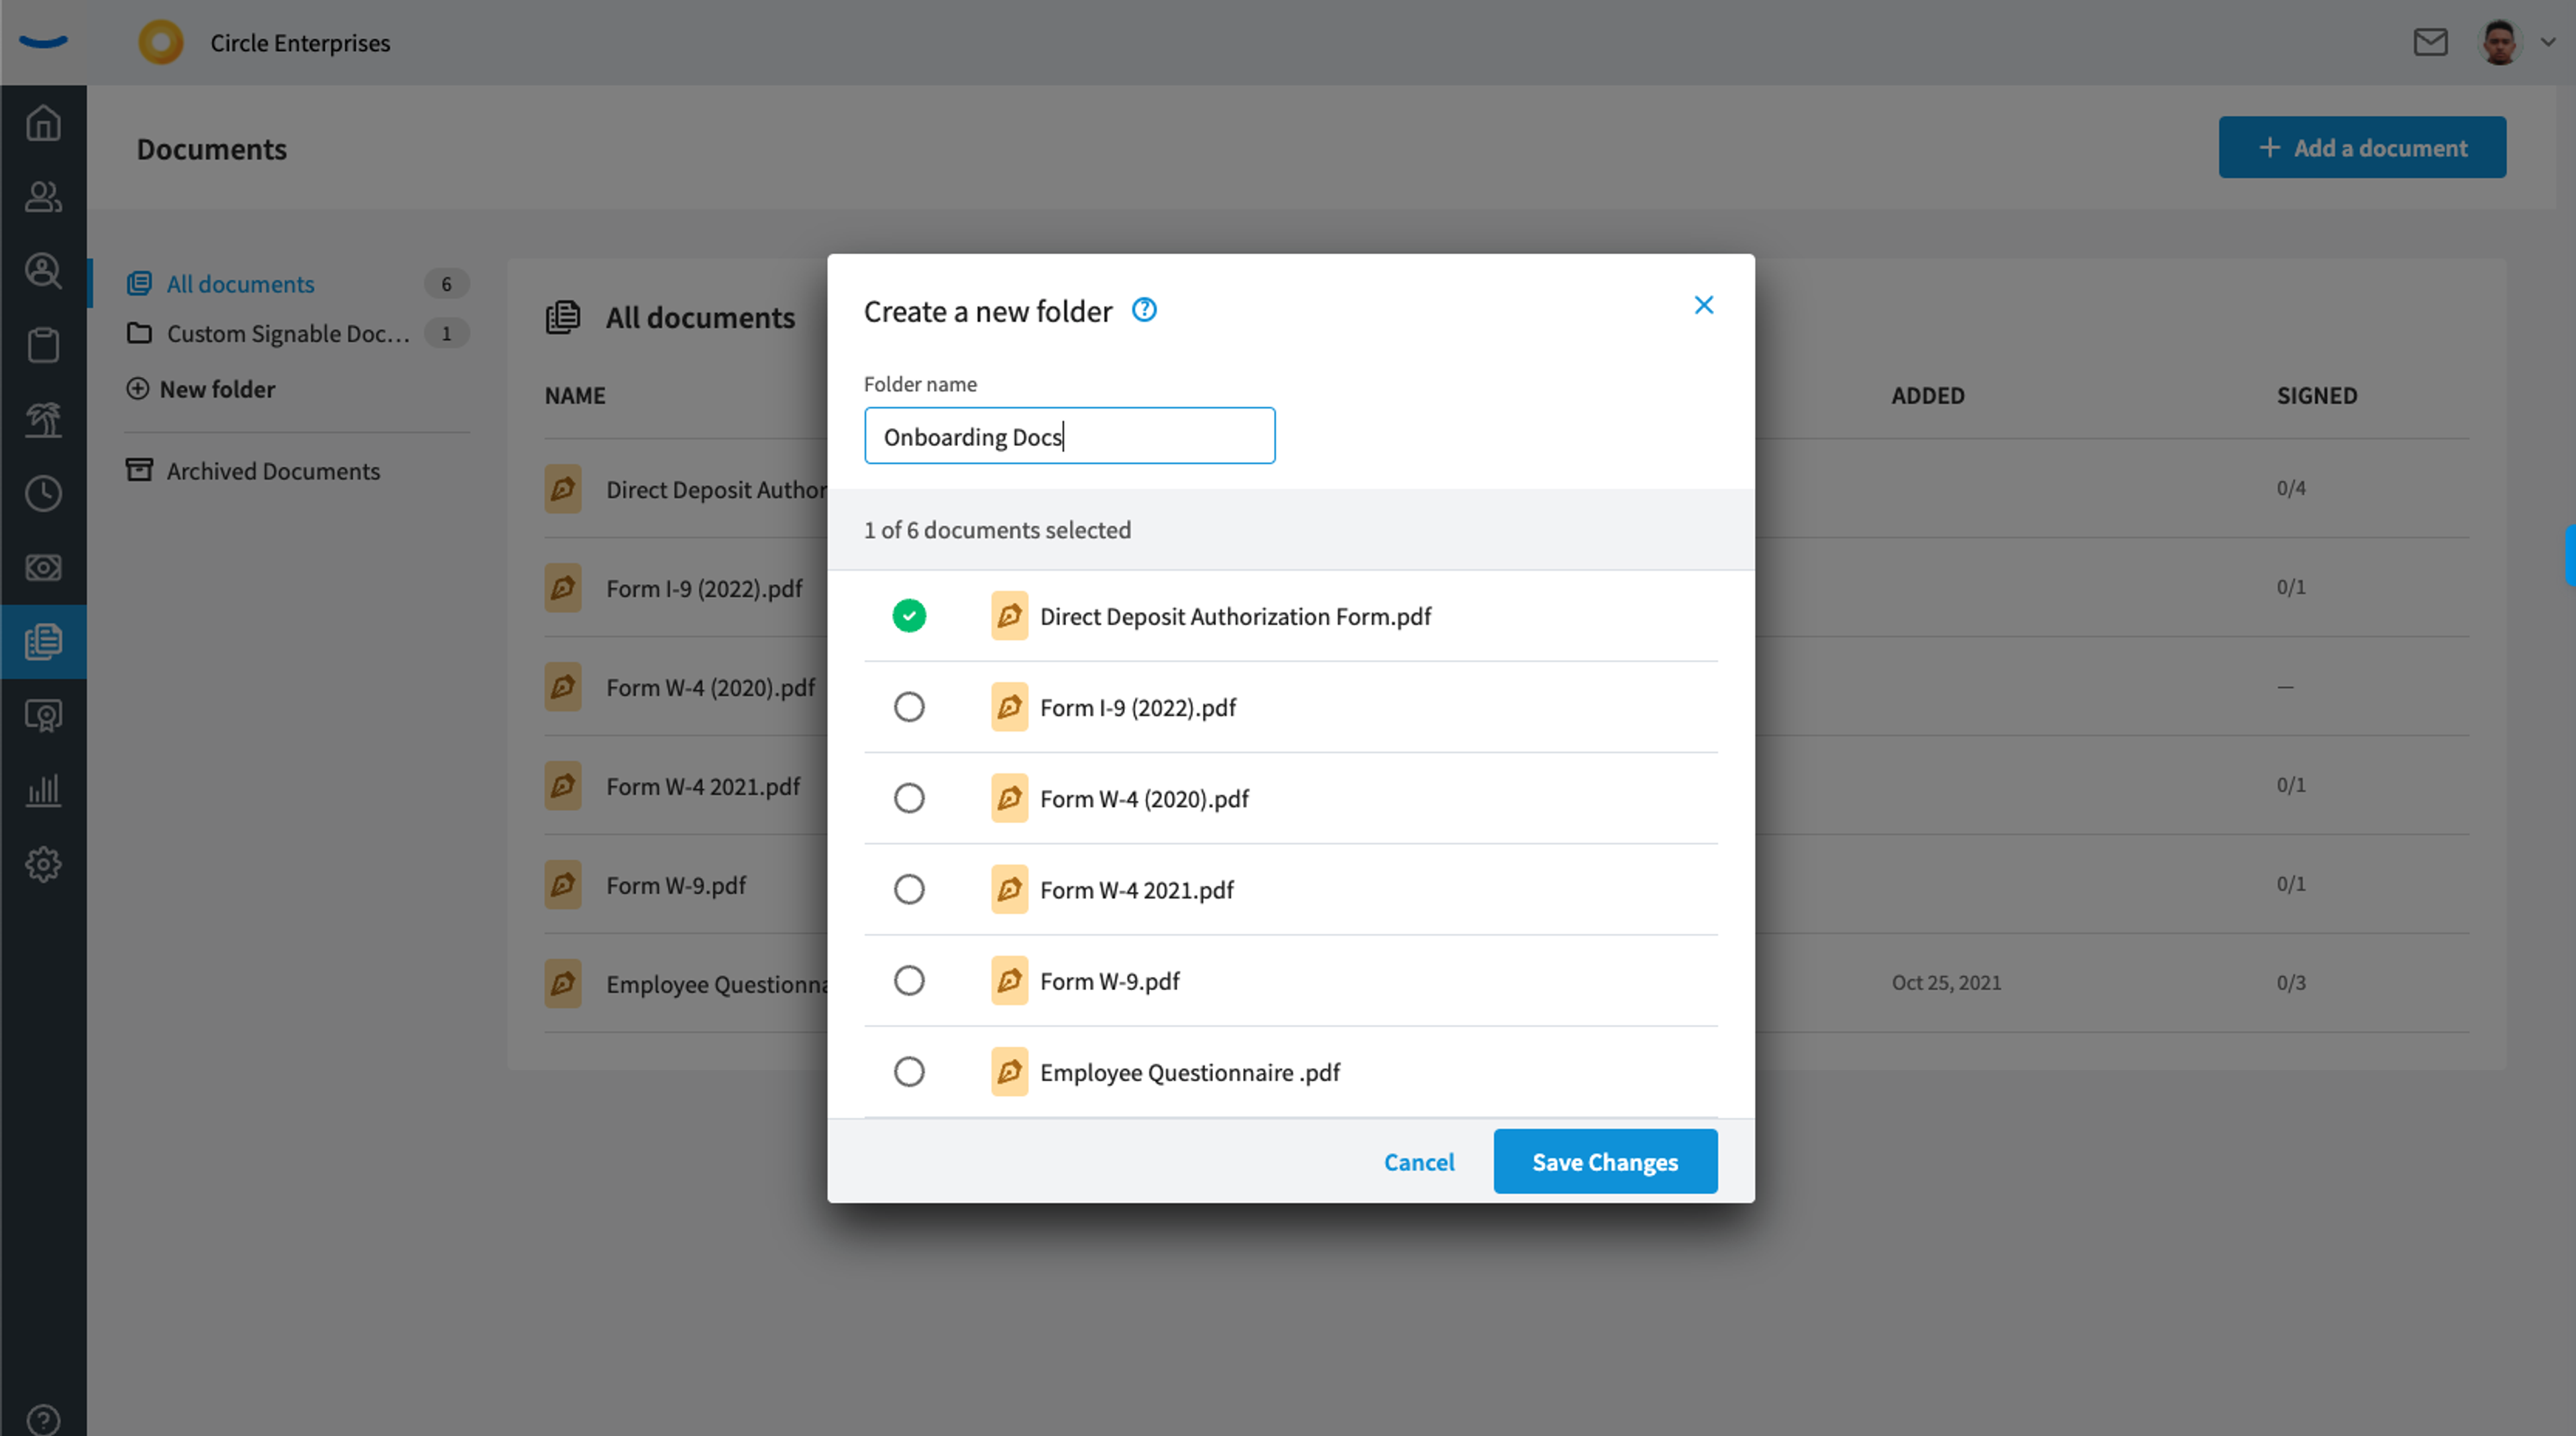Viewport: 2576px width, 1436px height.
Task: Open the Hiring search-person sidebar icon
Action: [43, 271]
